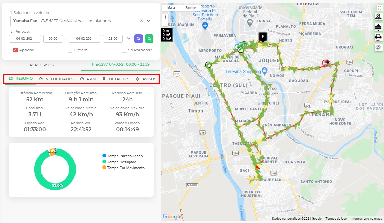Click the map layers tool icon
Screen dimensions: 384x223
tap(379, 27)
